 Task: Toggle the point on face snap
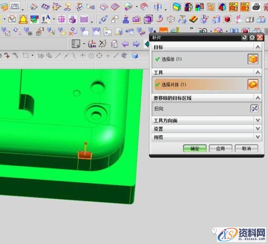(124, 56)
